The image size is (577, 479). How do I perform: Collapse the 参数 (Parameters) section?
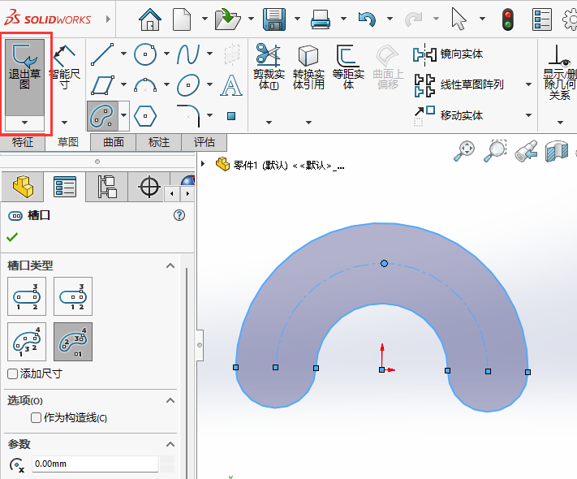(170, 444)
